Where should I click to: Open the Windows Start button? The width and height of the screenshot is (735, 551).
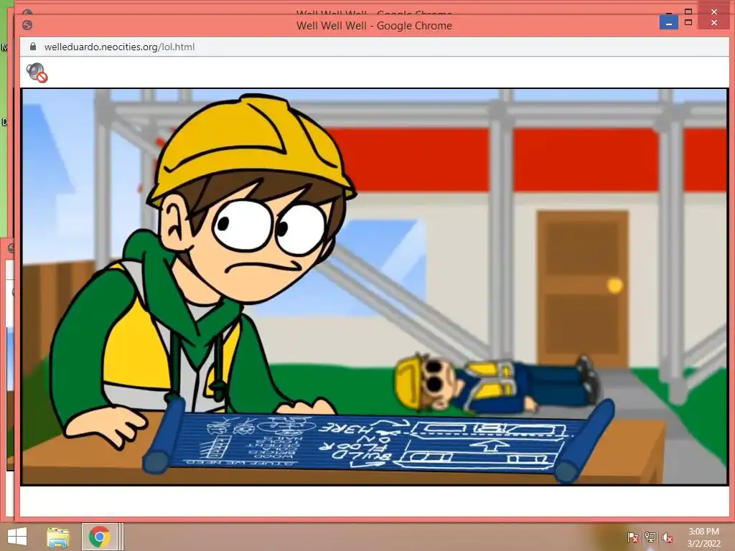click(17, 537)
